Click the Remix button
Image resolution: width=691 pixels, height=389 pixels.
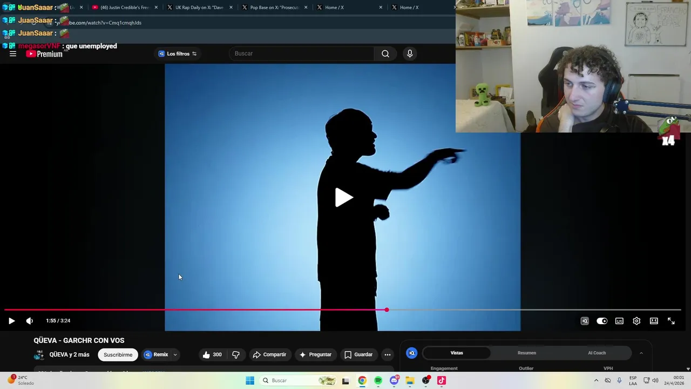156,354
